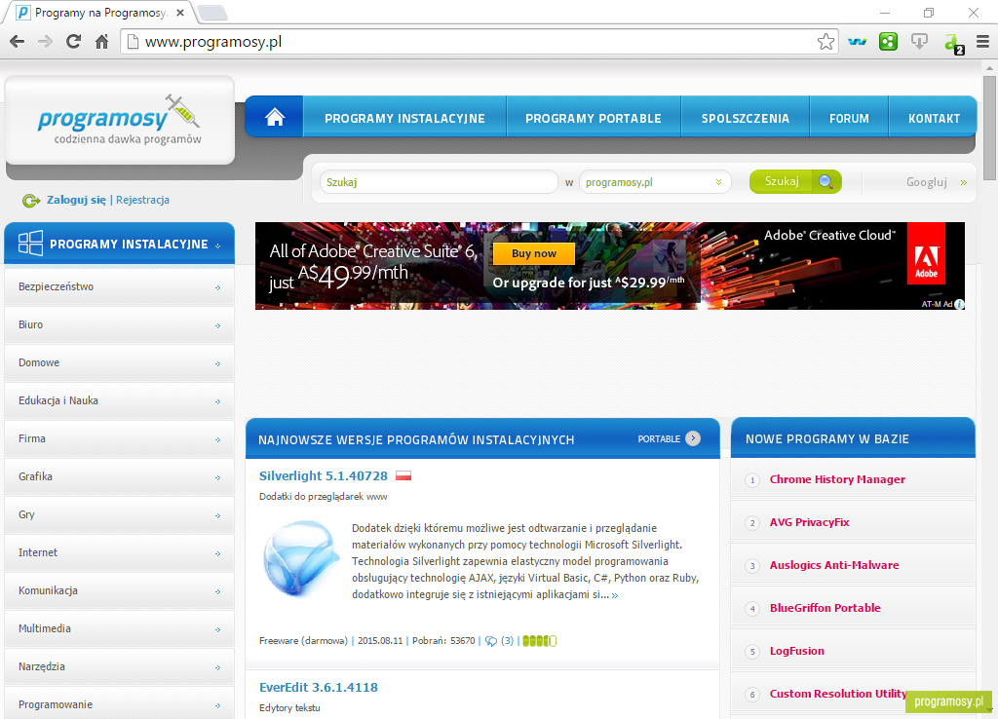Open the Narzędzia category
This screenshot has width=998, height=719.
coord(119,666)
